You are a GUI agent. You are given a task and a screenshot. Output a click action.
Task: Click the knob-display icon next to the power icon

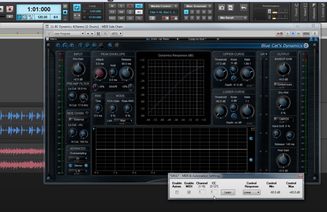tap(65, 45)
